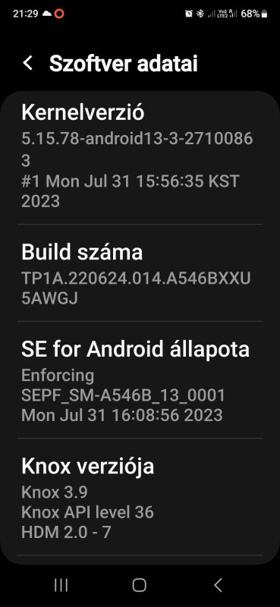Screen dimensions: 280x607
Task: Tap the cloud weather icon in the status bar
Action: tap(47, 14)
